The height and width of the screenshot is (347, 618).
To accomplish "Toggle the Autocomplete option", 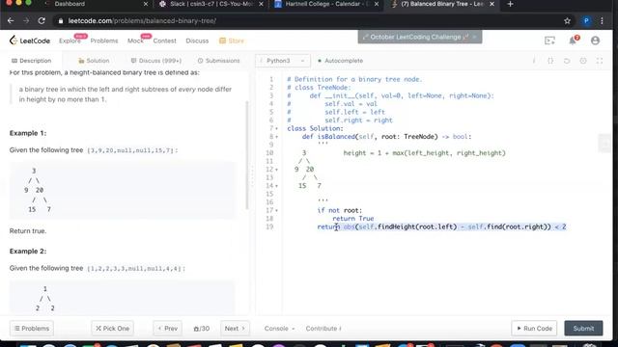I will point(340,61).
